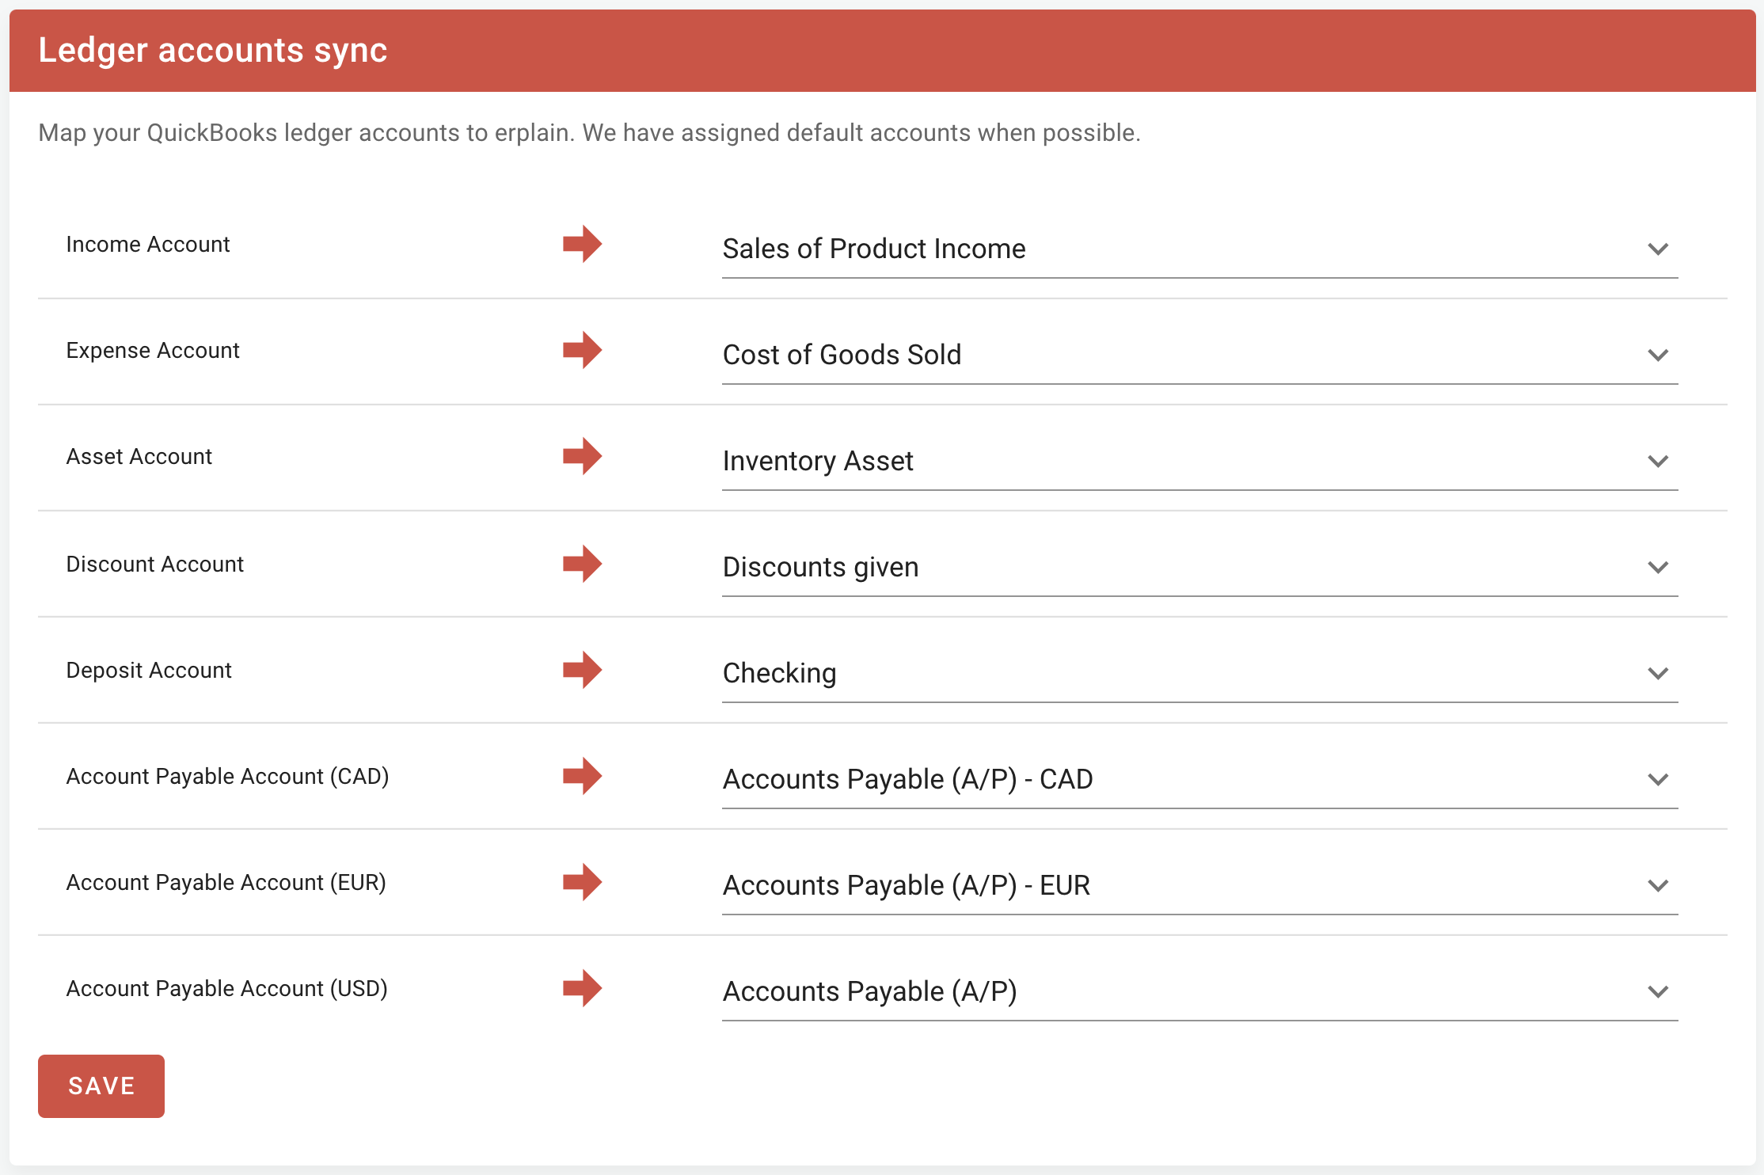1764x1175 pixels.
Task: Click the arrow next to Account Payable (EUR)
Action: pos(582,882)
